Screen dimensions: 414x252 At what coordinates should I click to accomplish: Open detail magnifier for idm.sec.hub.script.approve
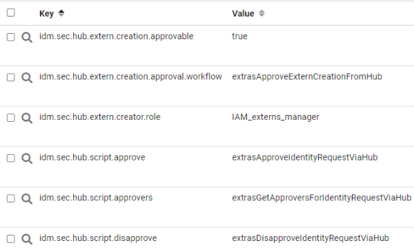tap(27, 158)
